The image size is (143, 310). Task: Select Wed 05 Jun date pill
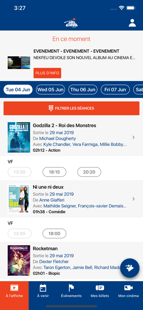pos(50,90)
